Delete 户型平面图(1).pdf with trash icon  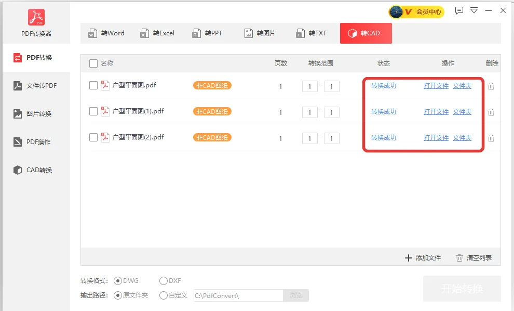click(x=491, y=112)
